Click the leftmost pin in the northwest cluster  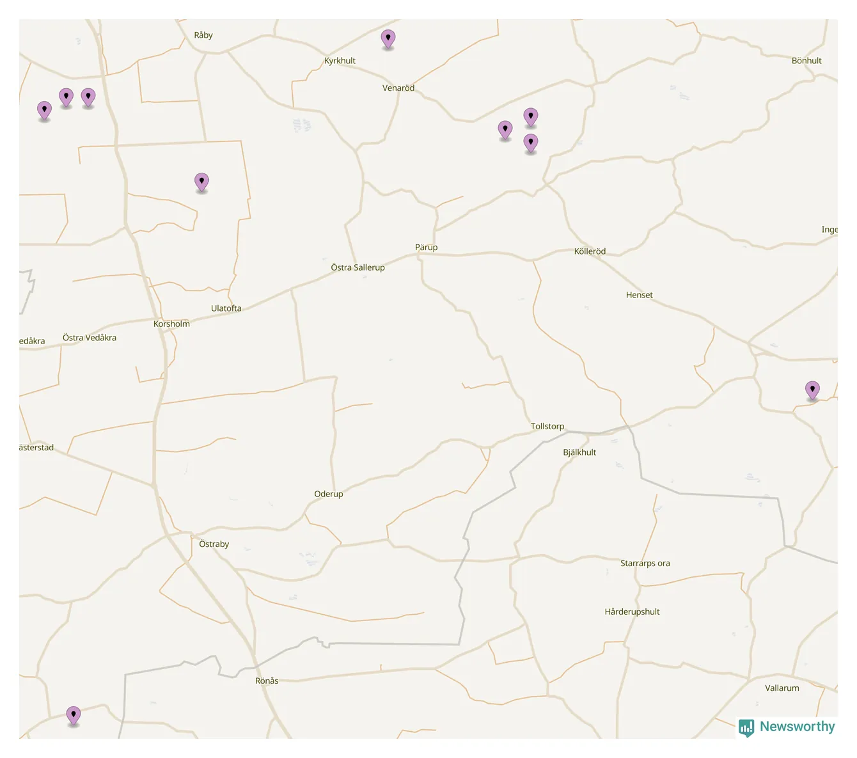pyautogui.click(x=44, y=111)
